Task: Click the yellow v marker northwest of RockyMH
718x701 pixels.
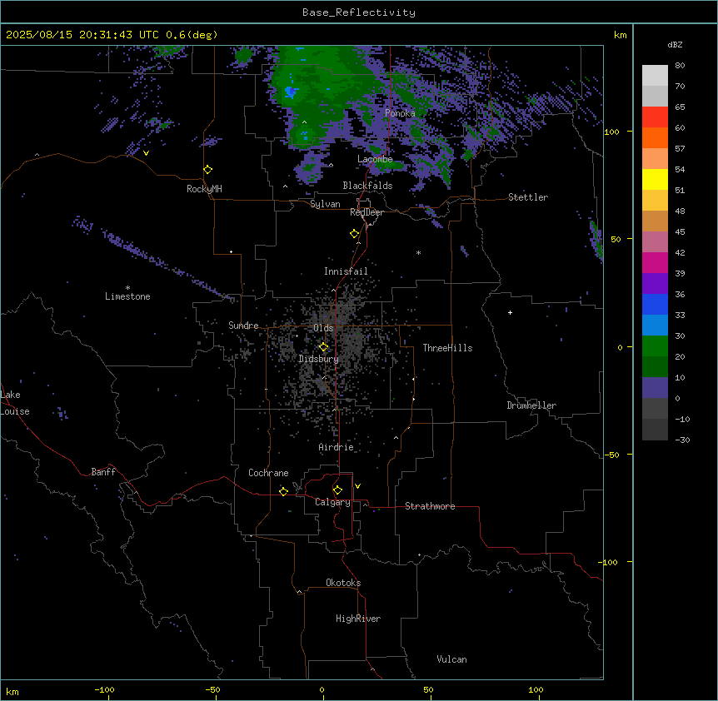Action: (146, 153)
